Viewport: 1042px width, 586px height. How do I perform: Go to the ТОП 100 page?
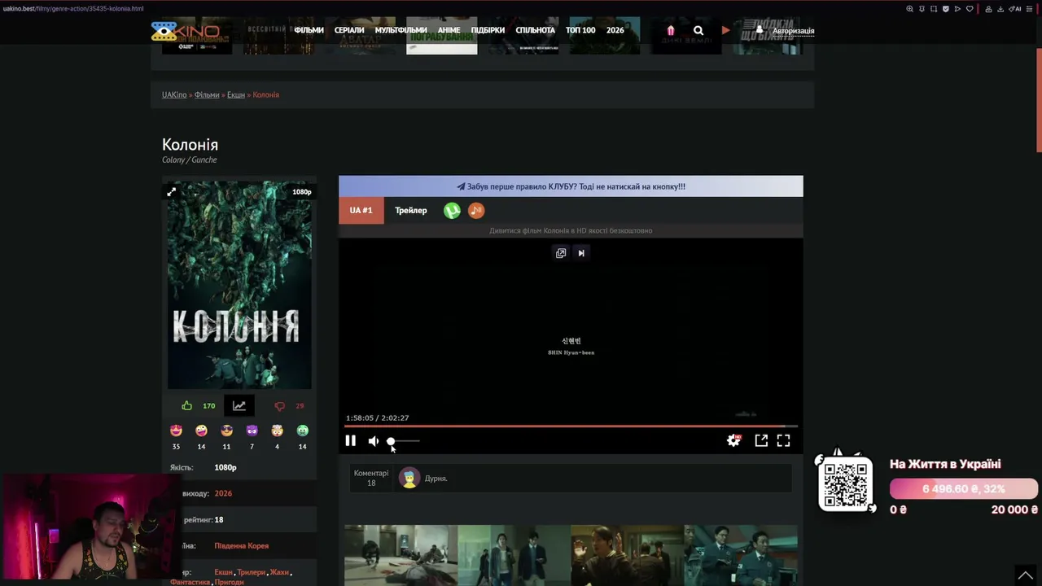click(580, 30)
